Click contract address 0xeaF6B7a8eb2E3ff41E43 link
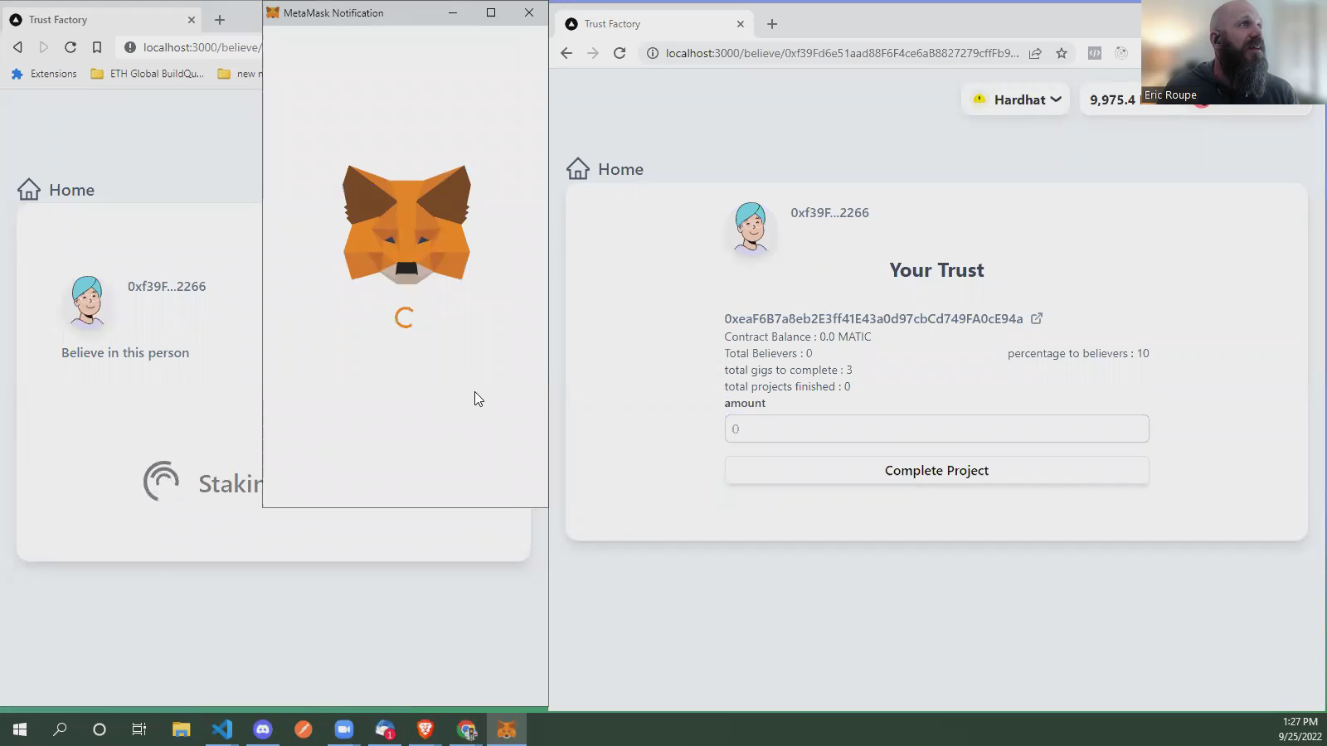The width and height of the screenshot is (1327, 746). pos(873,318)
